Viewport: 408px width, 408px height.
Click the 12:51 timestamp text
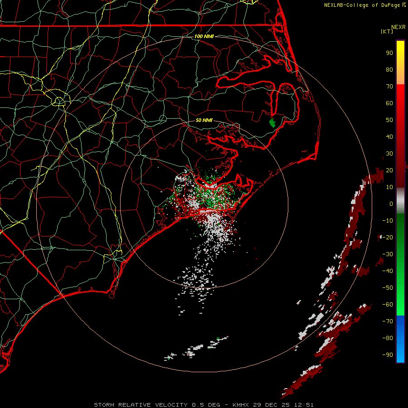pos(304,405)
